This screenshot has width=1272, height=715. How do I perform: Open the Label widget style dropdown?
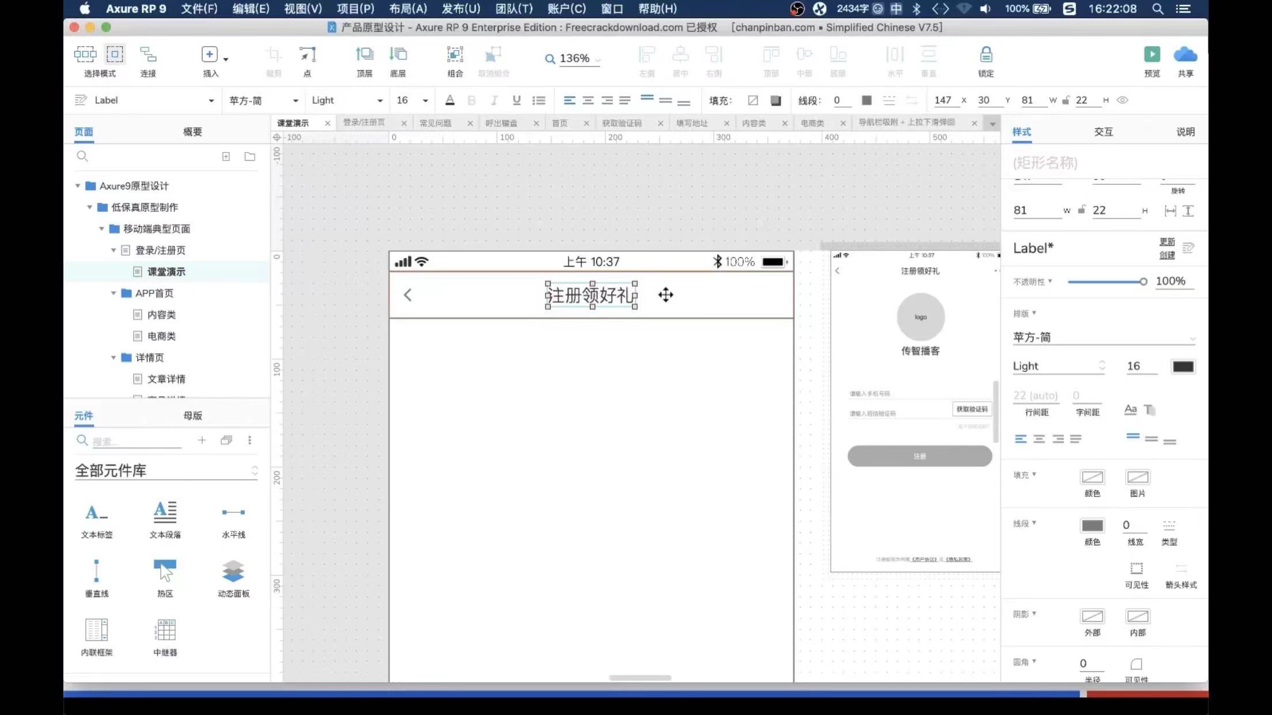click(x=211, y=101)
